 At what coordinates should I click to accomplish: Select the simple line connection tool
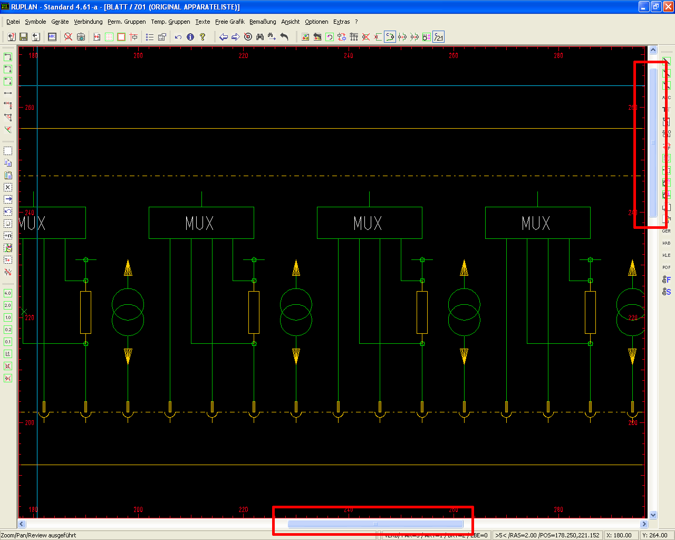pos(8,93)
